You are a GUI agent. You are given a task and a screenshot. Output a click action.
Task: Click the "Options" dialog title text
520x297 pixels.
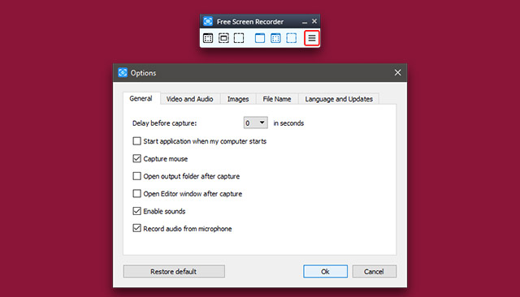[143, 73]
